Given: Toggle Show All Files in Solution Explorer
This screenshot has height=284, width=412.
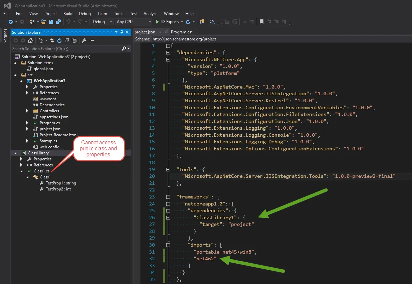Looking at the screenshot, I should pyautogui.click(x=74, y=40).
